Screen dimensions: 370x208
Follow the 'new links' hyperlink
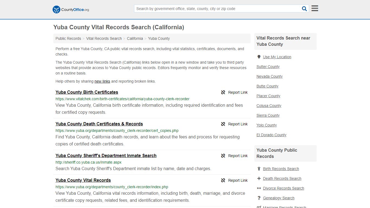102,81
